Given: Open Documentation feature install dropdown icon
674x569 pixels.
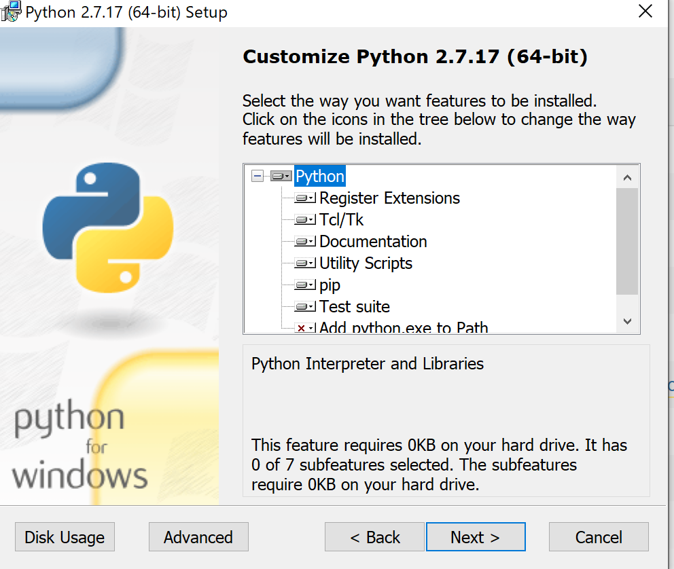Looking at the screenshot, I should (x=305, y=241).
